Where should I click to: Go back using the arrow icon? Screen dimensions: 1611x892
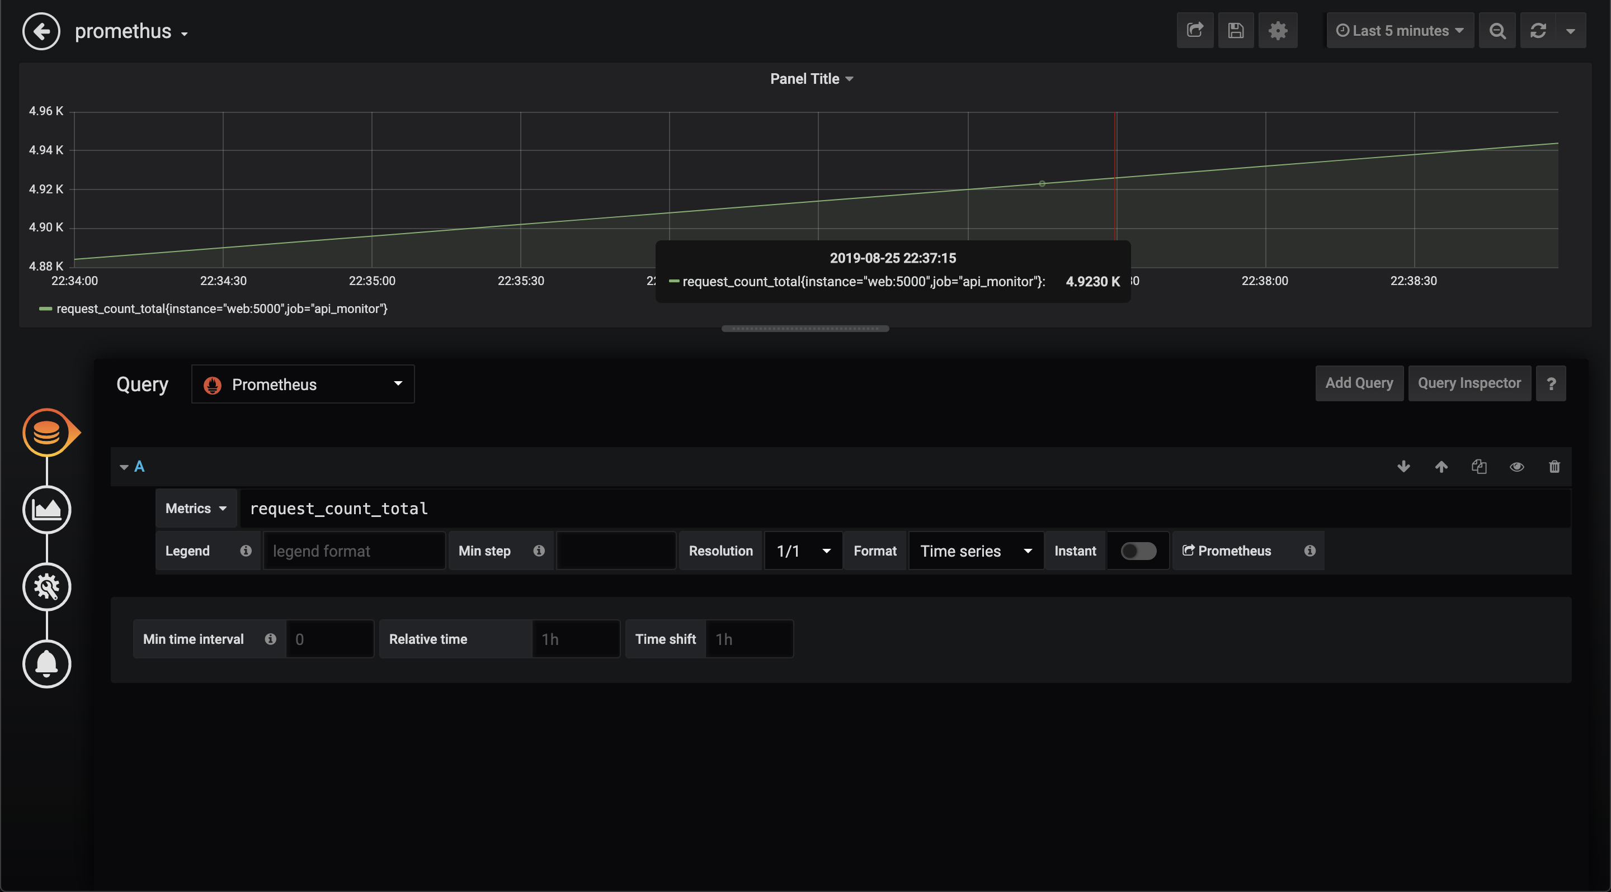(x=41, y=31)
